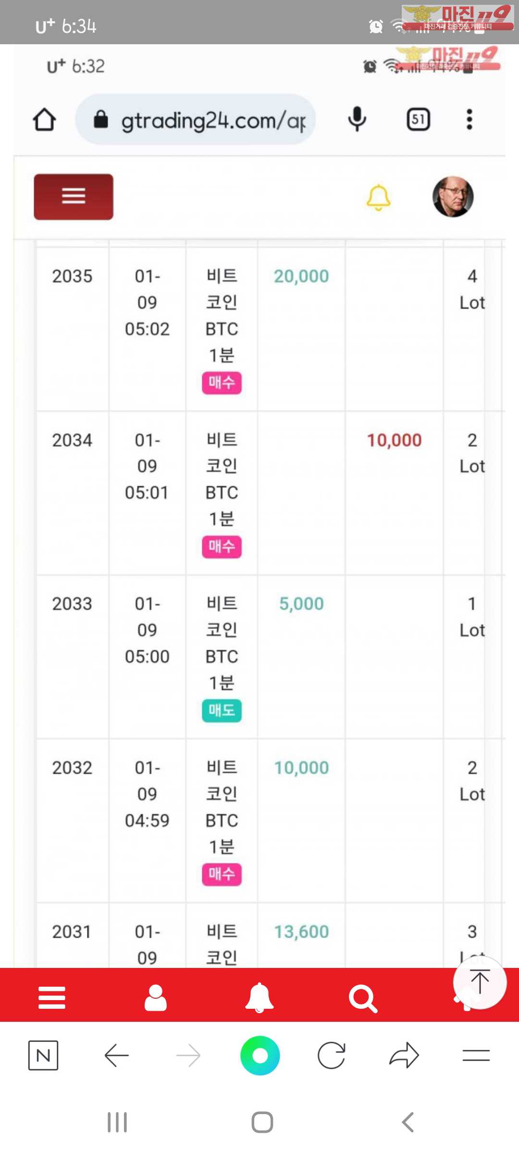Tap the browser home icon
Image resolution: width=519 pixels, height=1154 pixels.
pos(45,120)
